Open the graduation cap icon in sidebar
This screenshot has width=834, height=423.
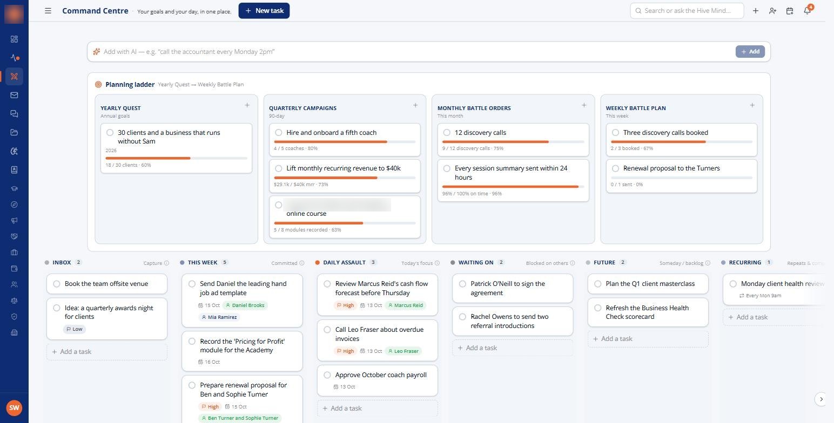click(x=14, y=189)
